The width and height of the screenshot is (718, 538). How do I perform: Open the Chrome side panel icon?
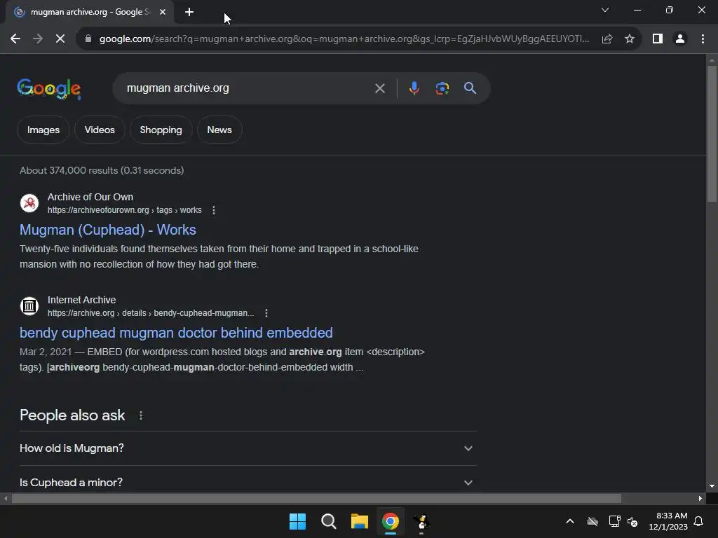(658, 39)
